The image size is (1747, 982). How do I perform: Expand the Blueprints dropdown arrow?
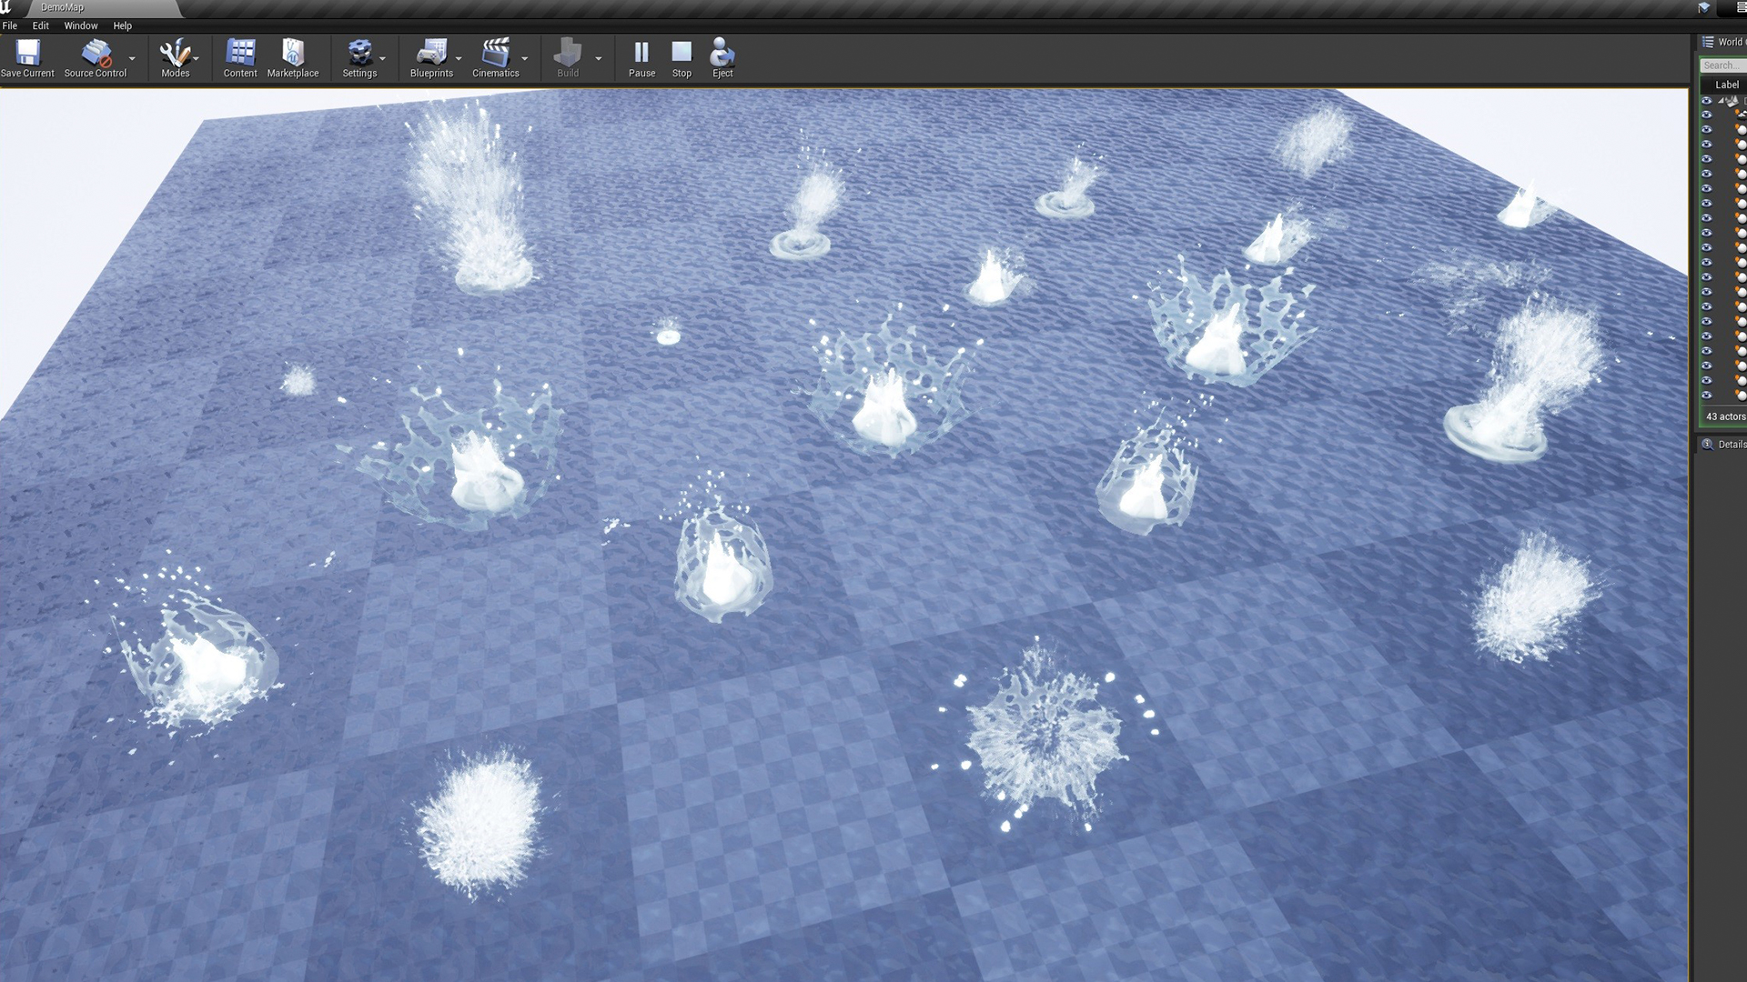(x=459, y=58)
